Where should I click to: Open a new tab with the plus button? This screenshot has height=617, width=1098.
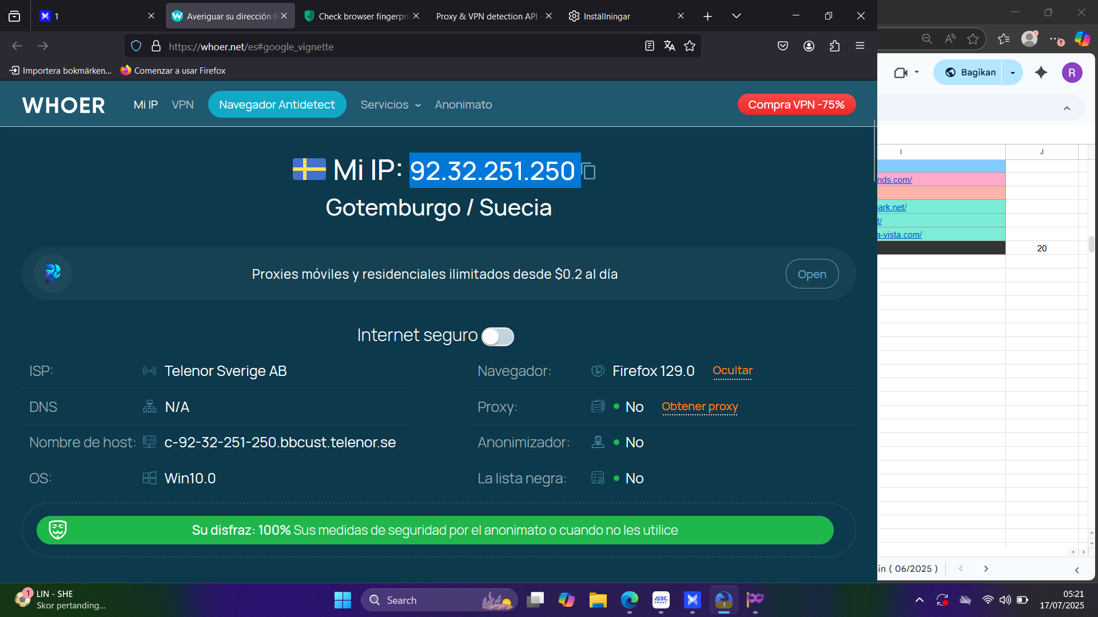click(707, 17)
